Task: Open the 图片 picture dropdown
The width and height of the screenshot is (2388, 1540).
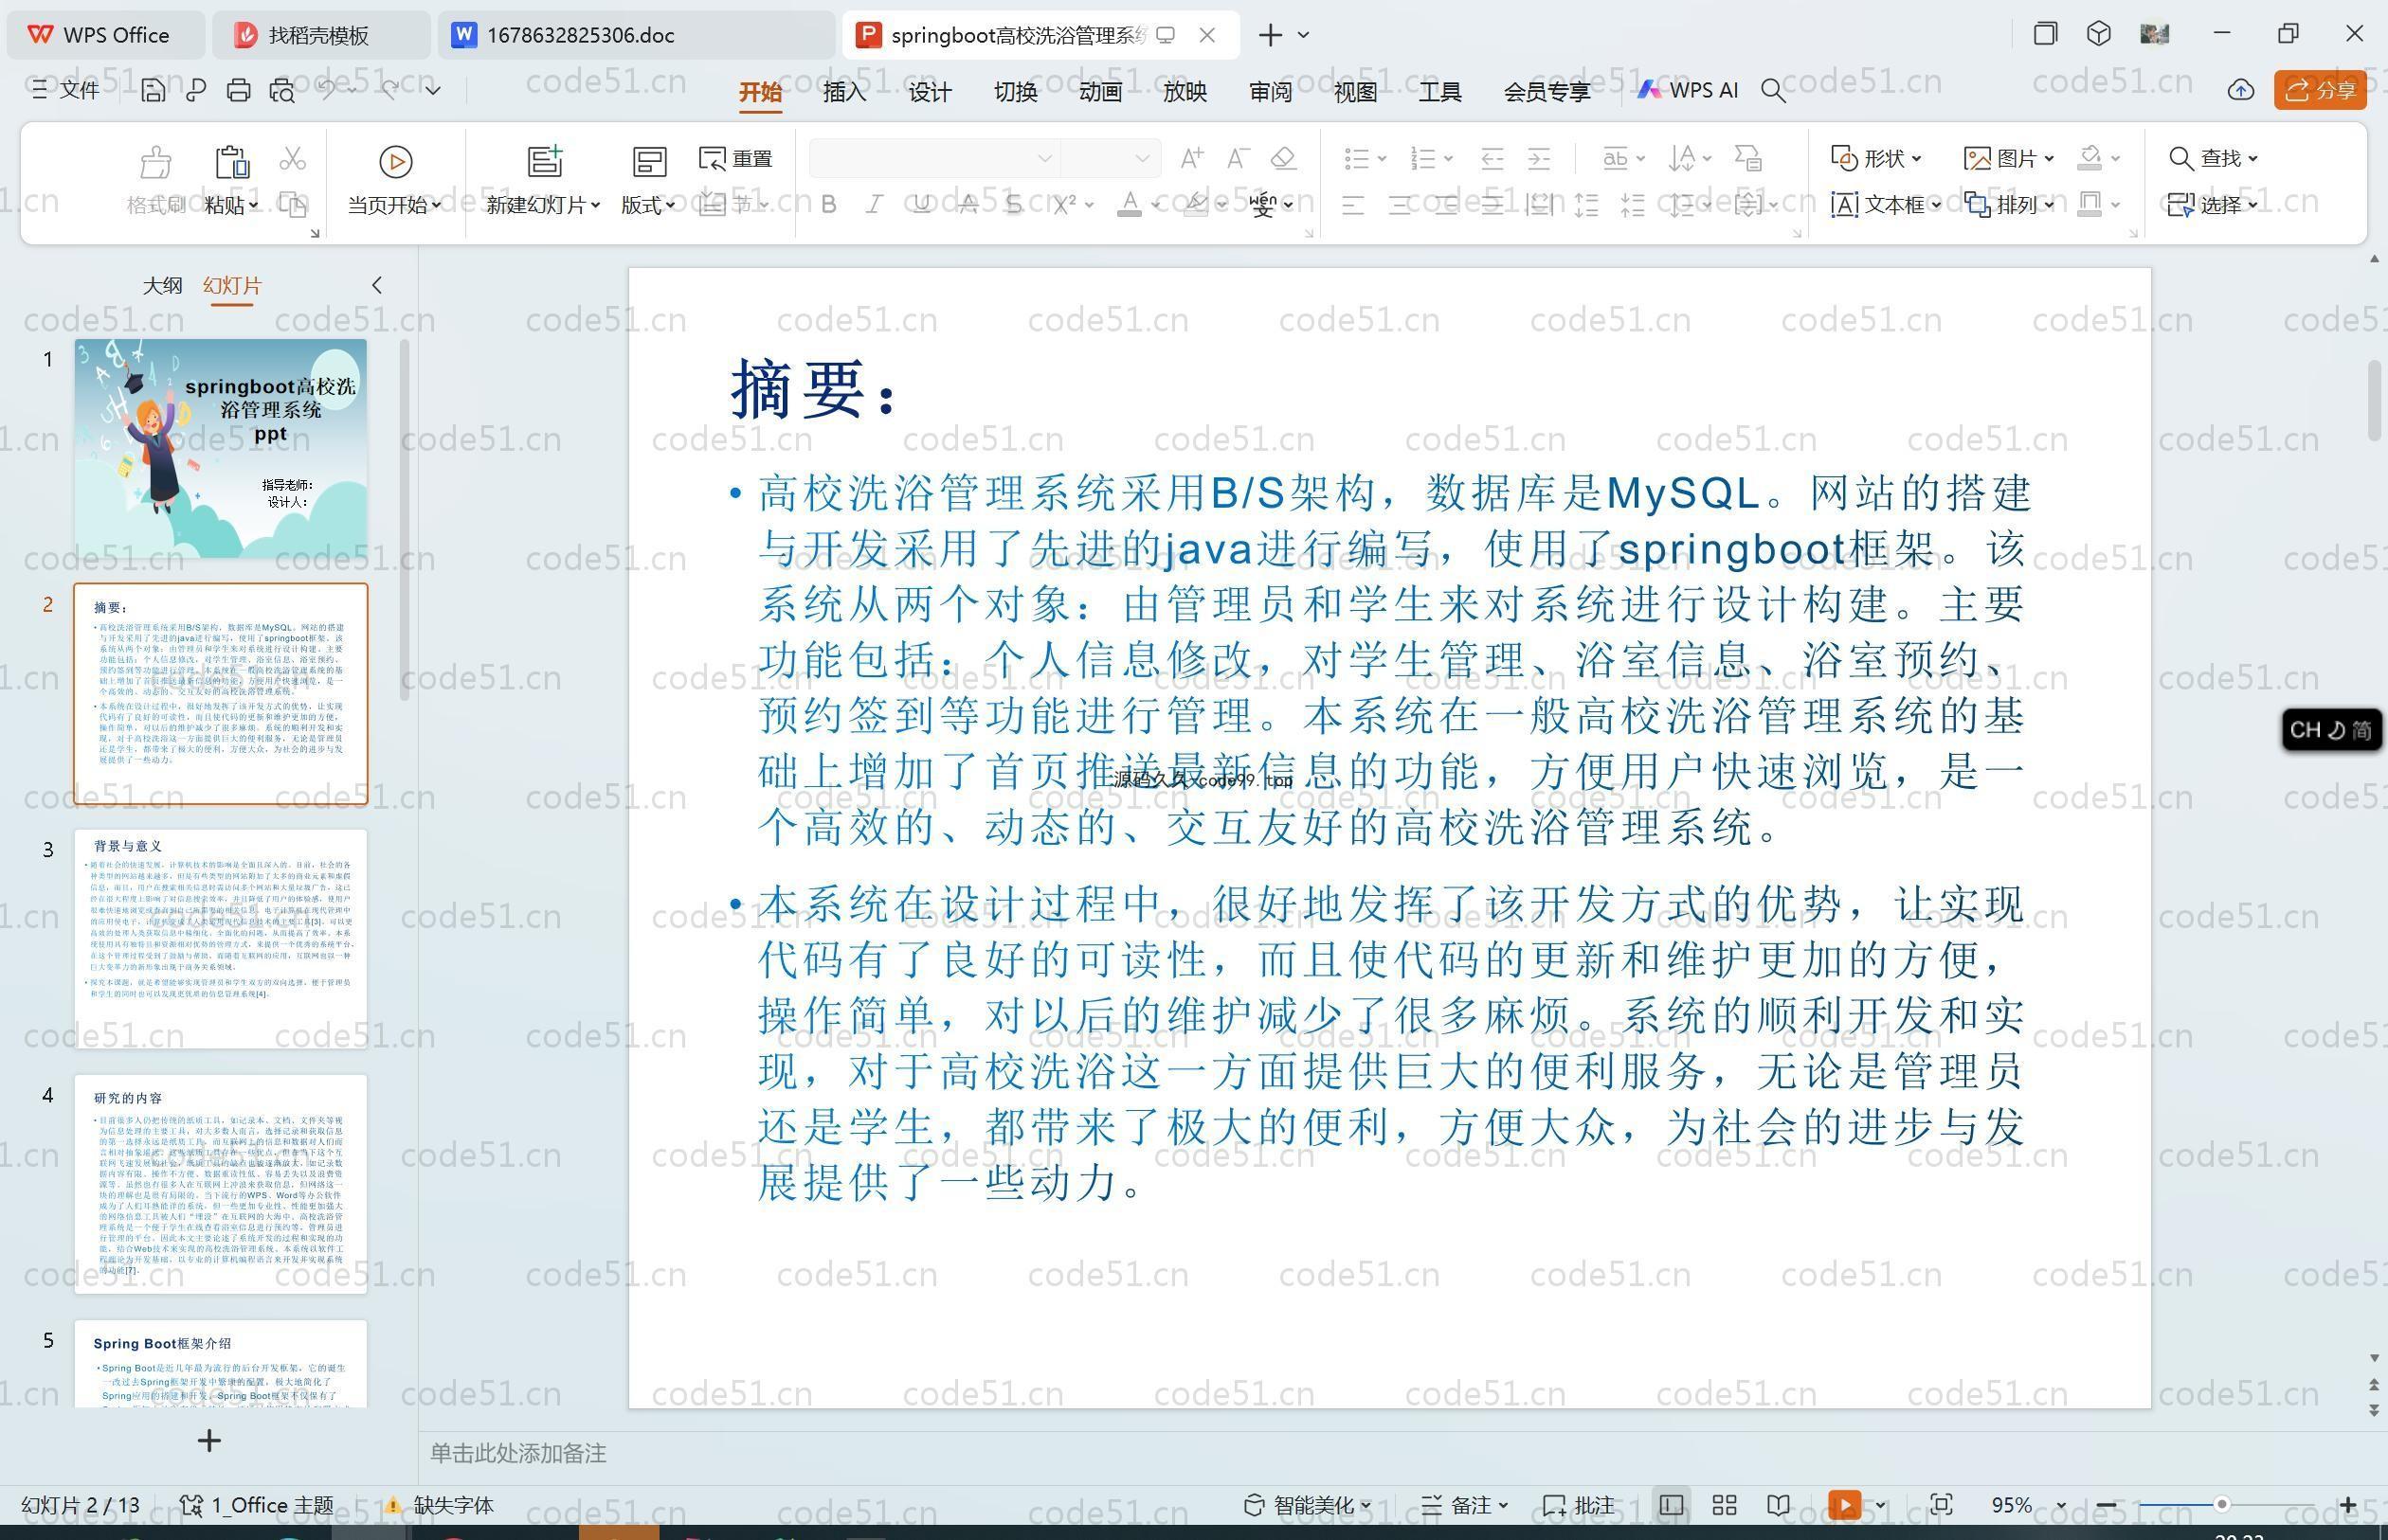Action: click(2009, 158)
